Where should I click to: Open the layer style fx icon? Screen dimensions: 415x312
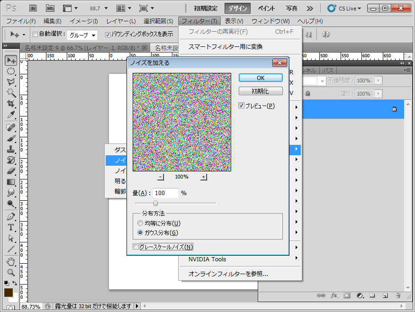[x=334, y=295]
